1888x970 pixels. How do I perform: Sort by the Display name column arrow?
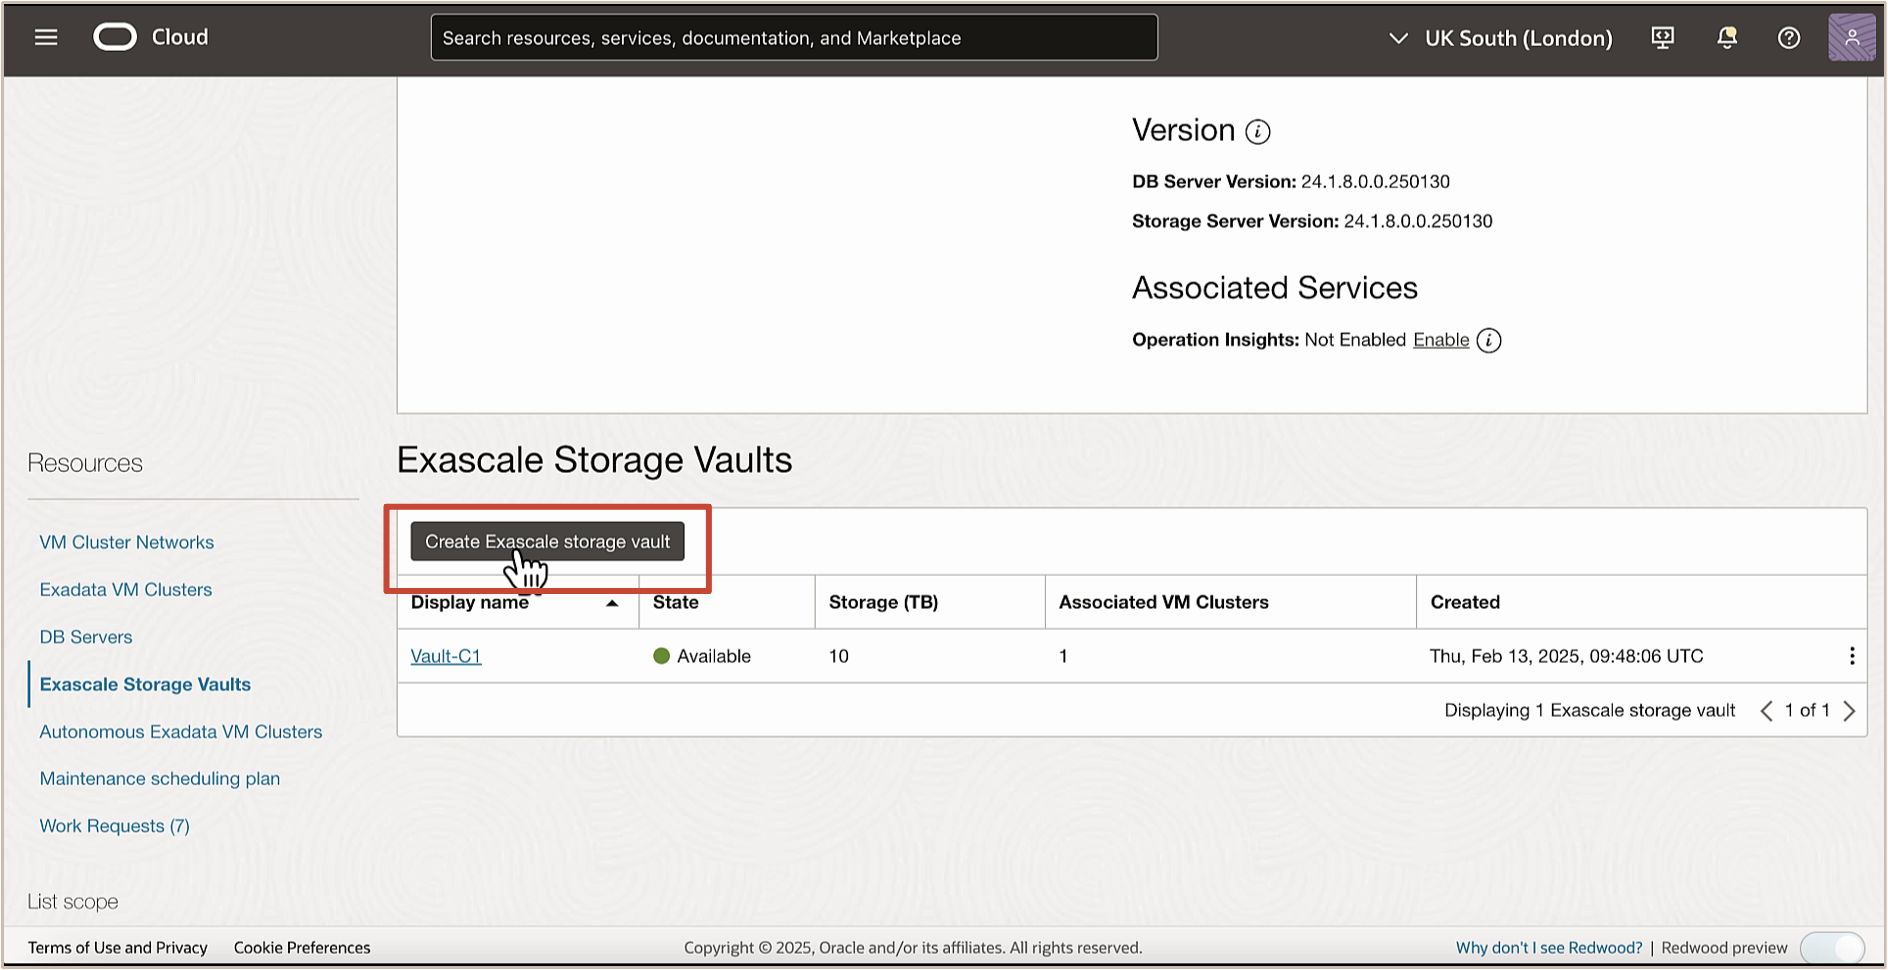(612, 603)
